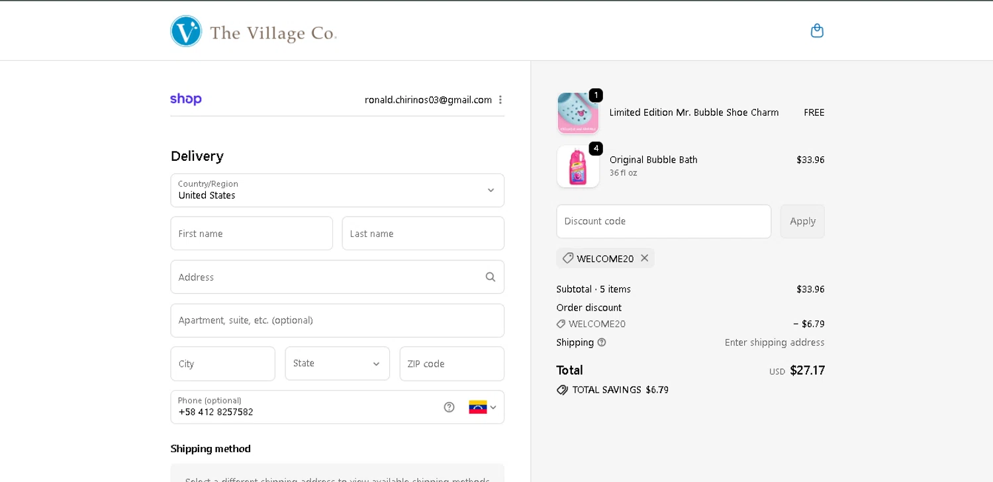Click Mr. Bubble Shoe Charm thumbnail

tap(578, 113)
